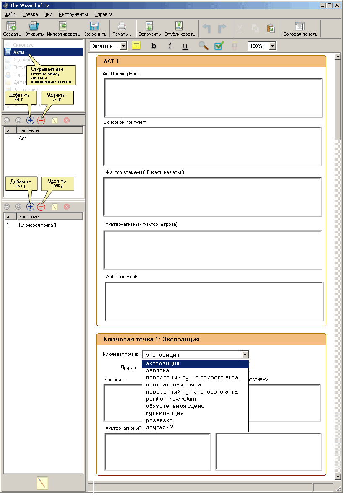The width and height of the screenshot is (343, 495).
Task: Click the note icon in key points toolbar
Action: click(x=54, y=207)
